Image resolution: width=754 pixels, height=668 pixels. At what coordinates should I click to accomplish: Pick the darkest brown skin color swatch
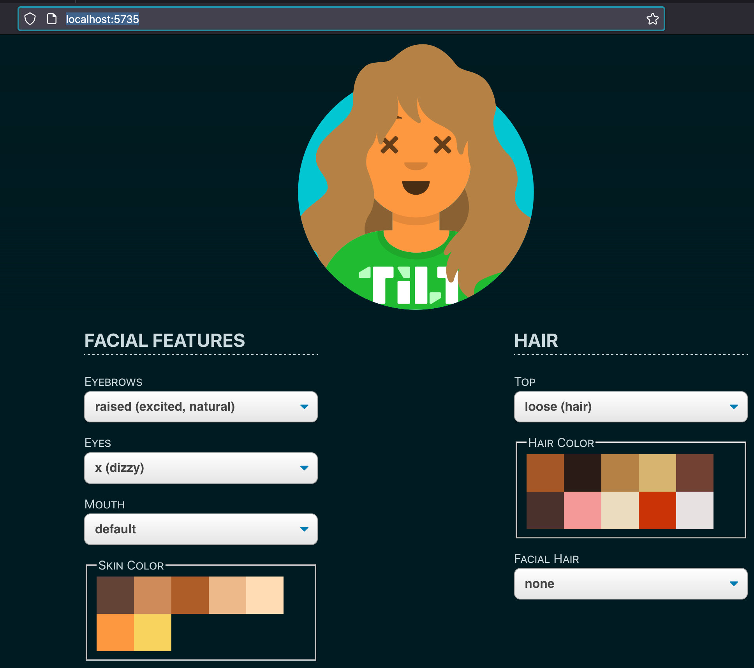[115, 595]
